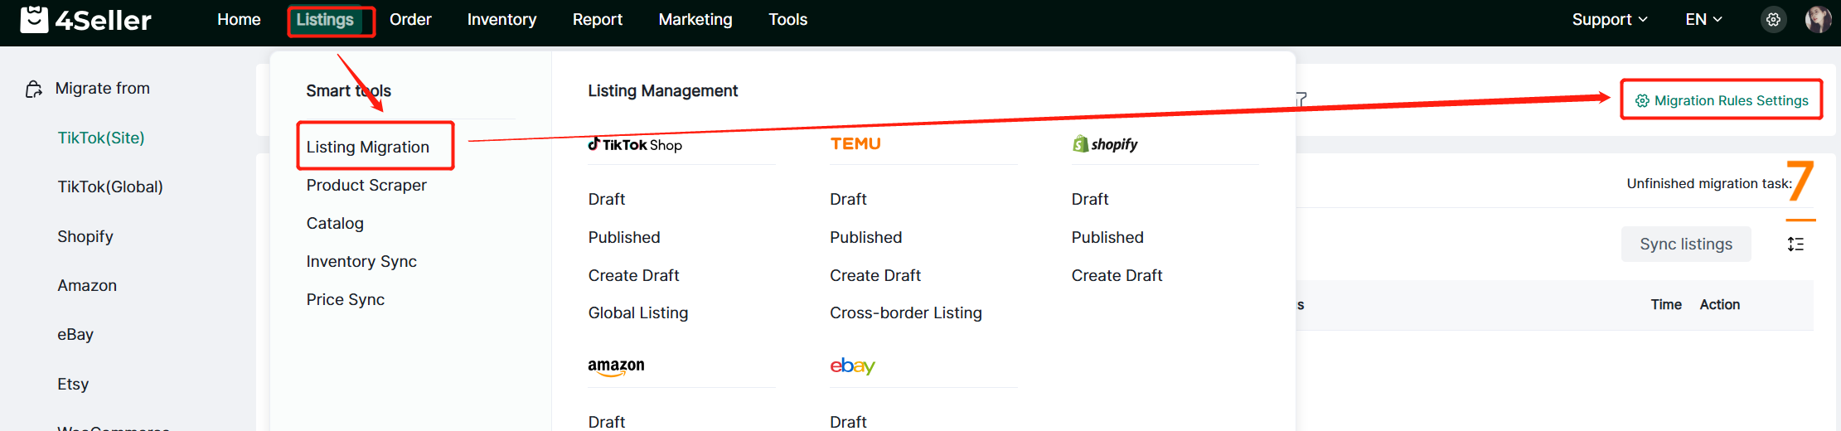
Task: Click the user profile avatar
Action: tap(1818, 19)
